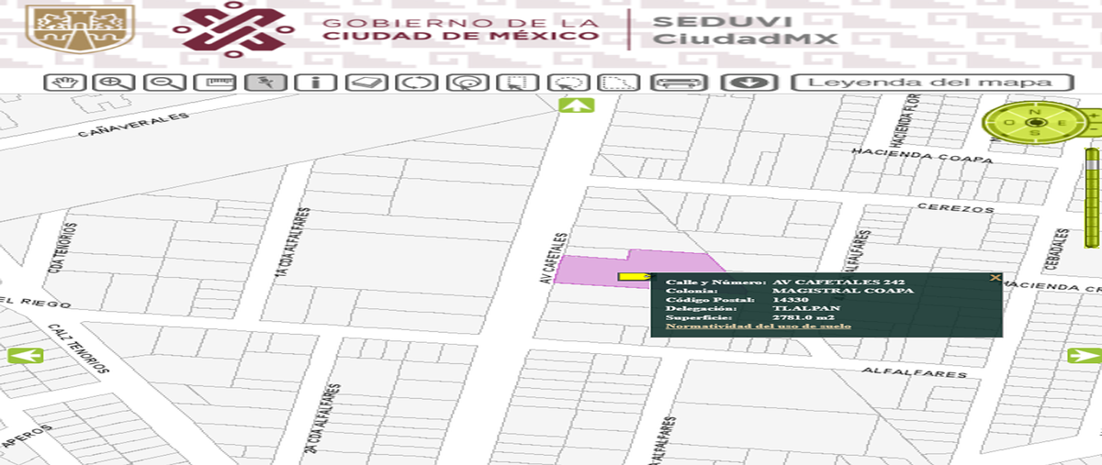1102x465 pixels.
Task: Click the refresh map icon
Action: click(417, 82)
